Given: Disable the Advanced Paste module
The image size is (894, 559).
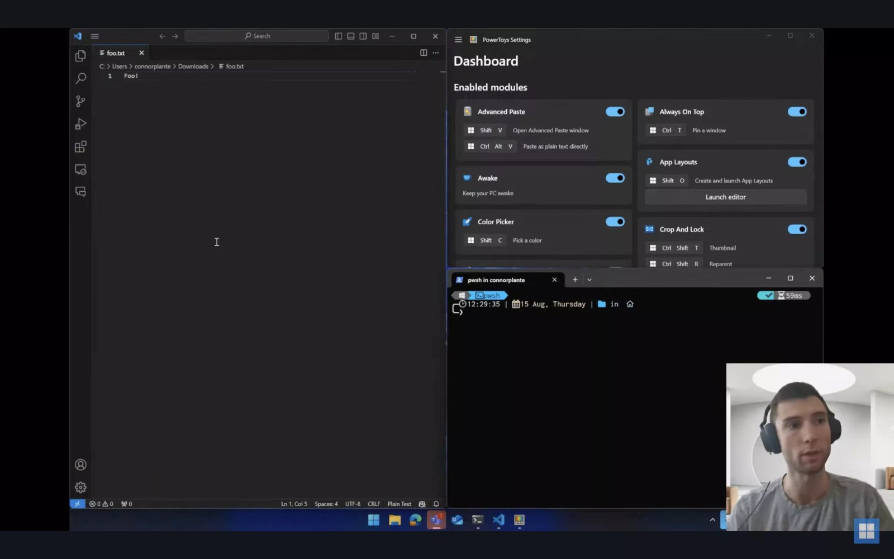Looking at the screenshot, I should coord(615,111).
